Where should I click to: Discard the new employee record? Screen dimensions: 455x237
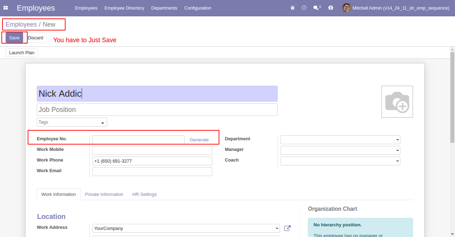35,38
